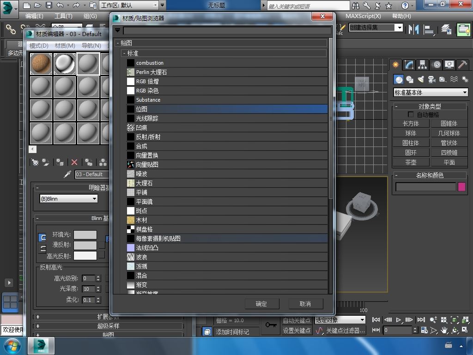Go to animation start frame
473x355 pixels.
point(376,319)
